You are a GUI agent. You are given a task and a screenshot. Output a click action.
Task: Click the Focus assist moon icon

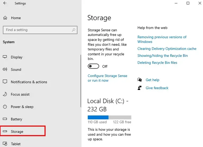pyautogui.click(x=5, y=94)
